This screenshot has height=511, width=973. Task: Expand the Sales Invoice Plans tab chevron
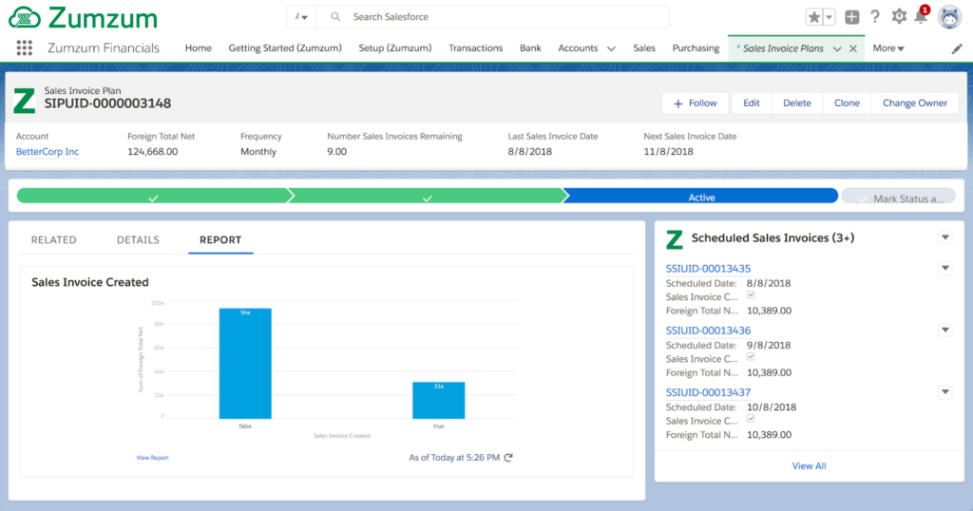[x=837, y=48]
